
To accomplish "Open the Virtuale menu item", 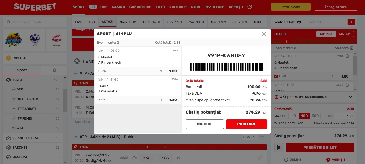I will (178, 7).
